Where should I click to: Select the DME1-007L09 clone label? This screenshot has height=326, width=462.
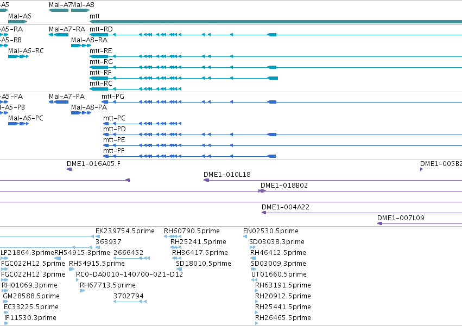(x=401, y=218)
